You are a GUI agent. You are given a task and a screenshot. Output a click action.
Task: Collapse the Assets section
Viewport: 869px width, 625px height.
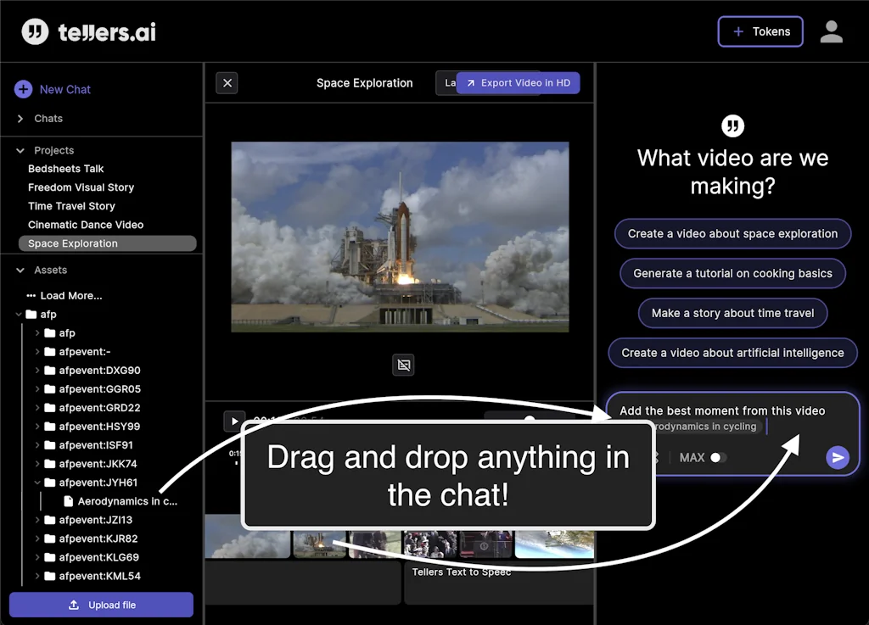point(20,270)
